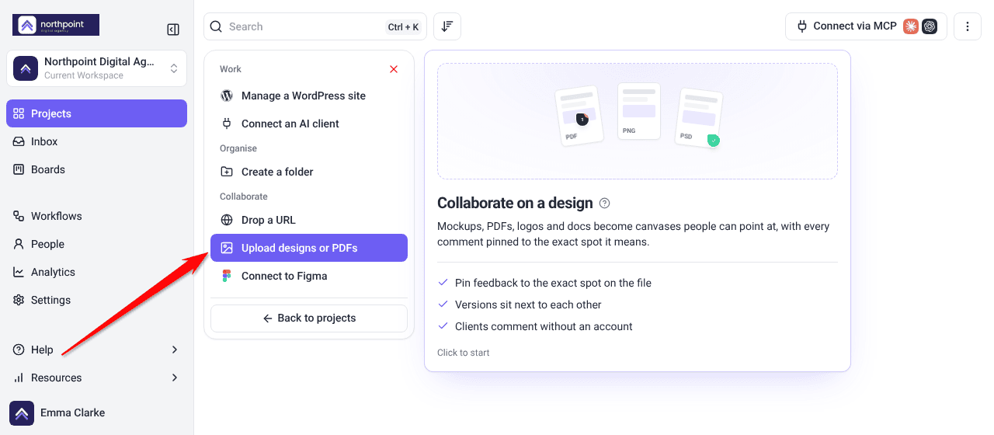Click the Northpoint logo in sidebar header
Viewport: 994px width, 435px height.
pyautogui.click(x=56, y=25)
